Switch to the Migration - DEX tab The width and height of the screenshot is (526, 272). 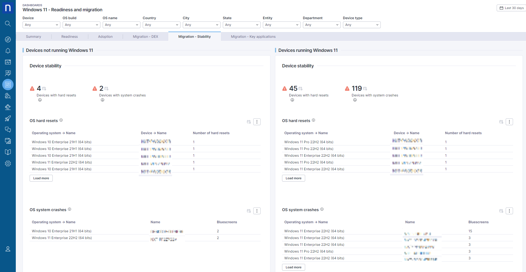[146, 37]
